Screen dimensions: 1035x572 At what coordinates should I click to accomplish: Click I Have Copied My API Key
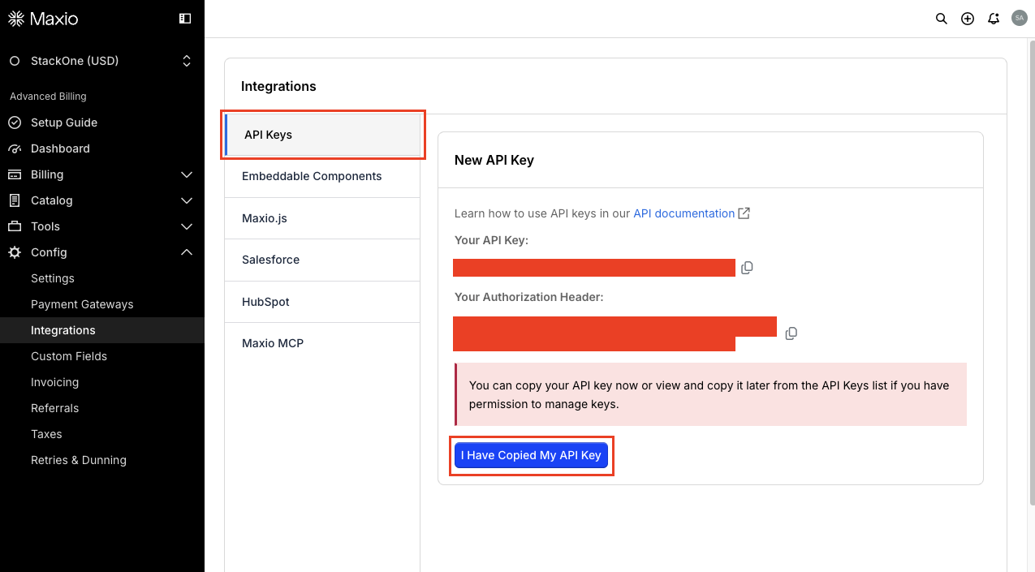click(531, 455)
